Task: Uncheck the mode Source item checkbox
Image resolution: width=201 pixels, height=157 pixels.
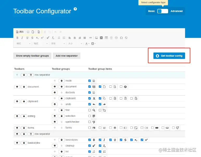Action: point(89,81)
